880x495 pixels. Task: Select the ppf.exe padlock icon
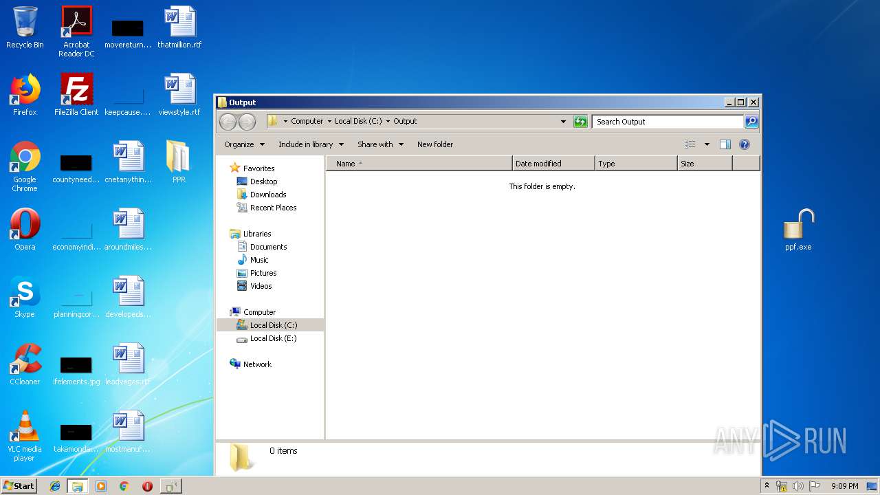(x=798, y=230)
